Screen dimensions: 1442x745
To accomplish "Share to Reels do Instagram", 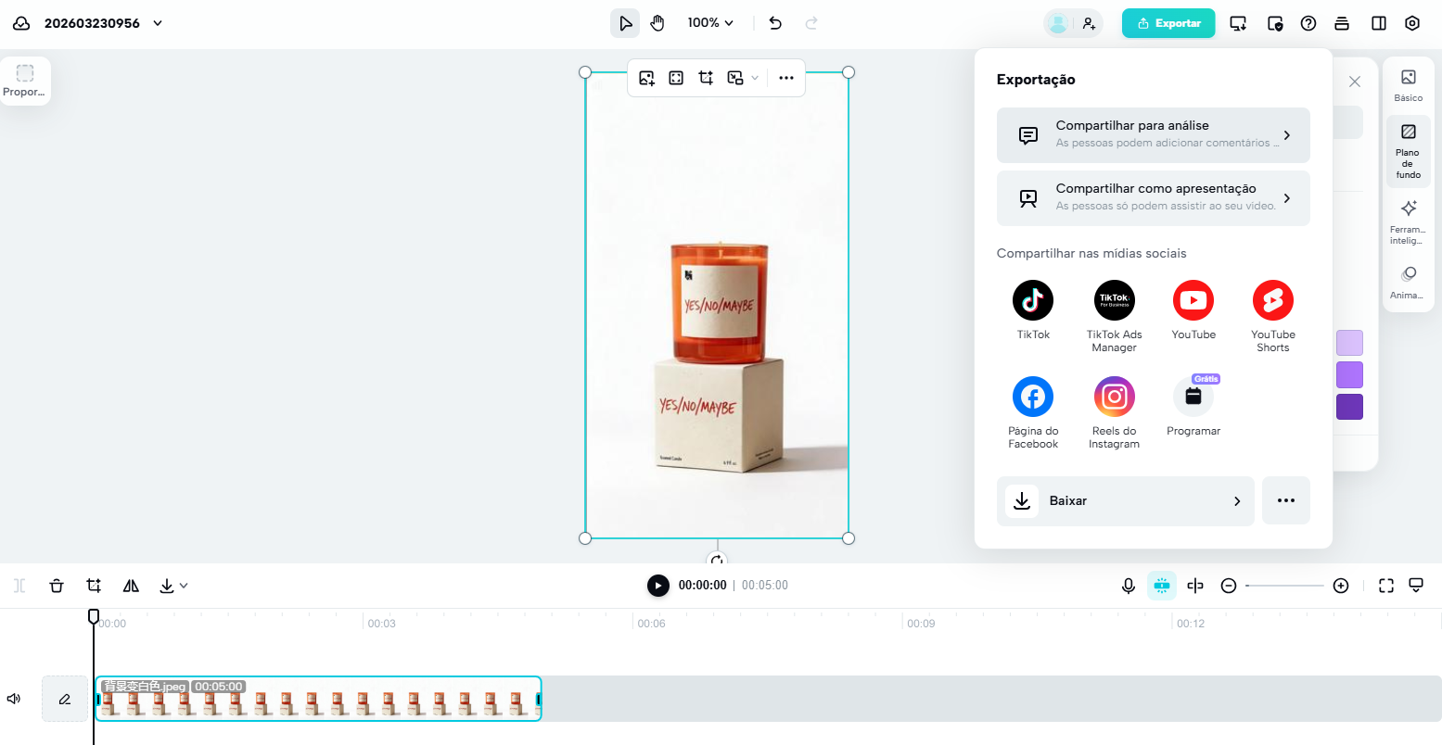I will [1114, 412].
